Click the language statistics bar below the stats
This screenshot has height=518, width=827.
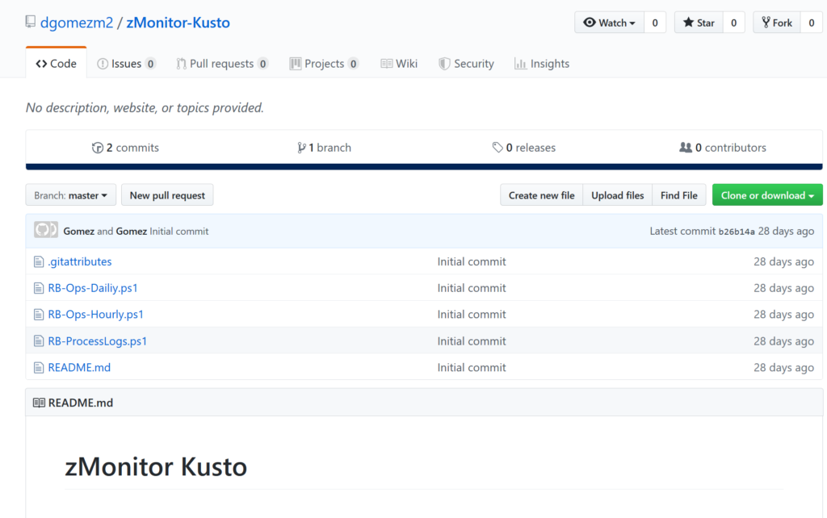click(424, 166)
